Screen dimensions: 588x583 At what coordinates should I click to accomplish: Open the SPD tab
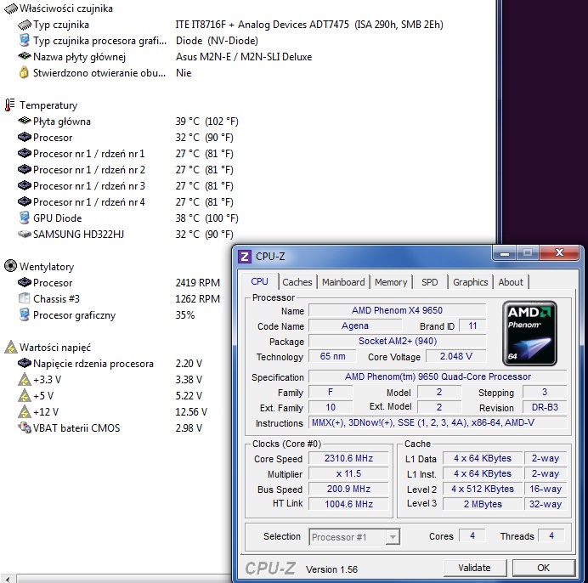[430, 282]
